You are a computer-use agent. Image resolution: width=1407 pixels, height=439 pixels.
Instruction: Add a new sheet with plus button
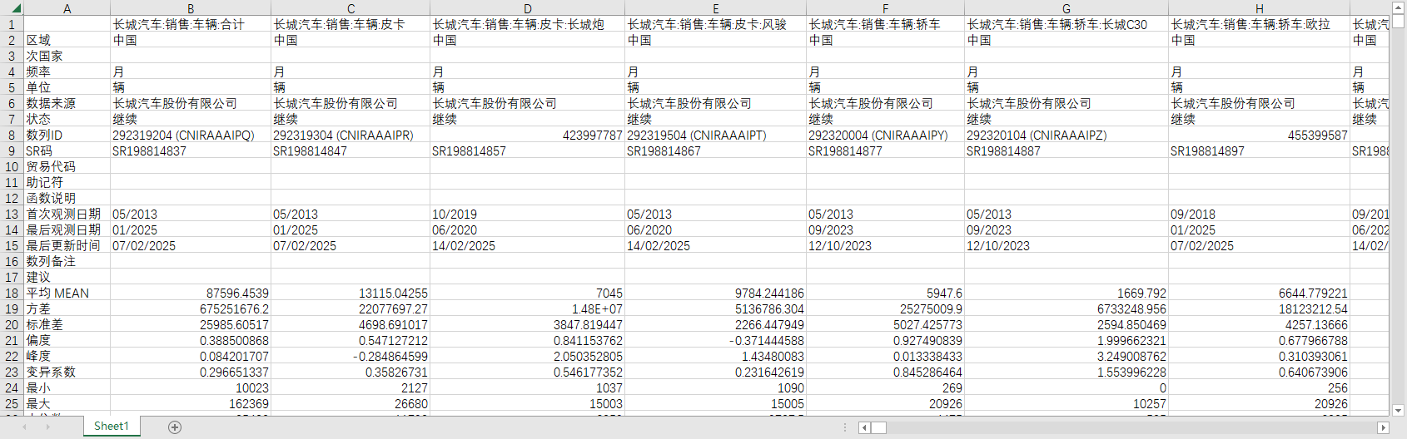click(175, 427)
